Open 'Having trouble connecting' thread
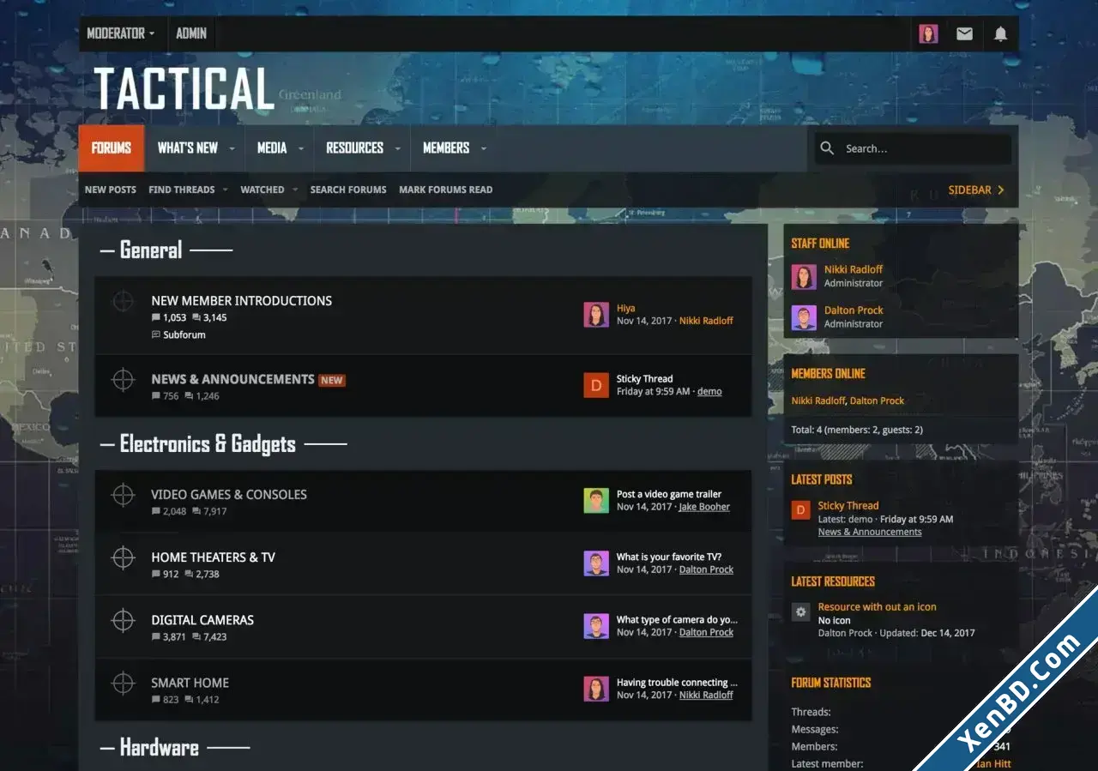This screenshot has width=1098, height=771. (x=677, y=683)
